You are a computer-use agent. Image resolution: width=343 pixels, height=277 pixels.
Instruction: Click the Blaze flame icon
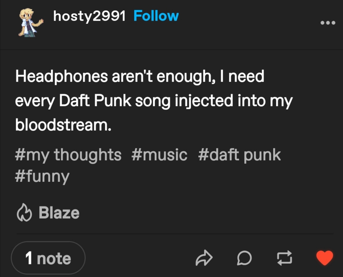[24, 213]
